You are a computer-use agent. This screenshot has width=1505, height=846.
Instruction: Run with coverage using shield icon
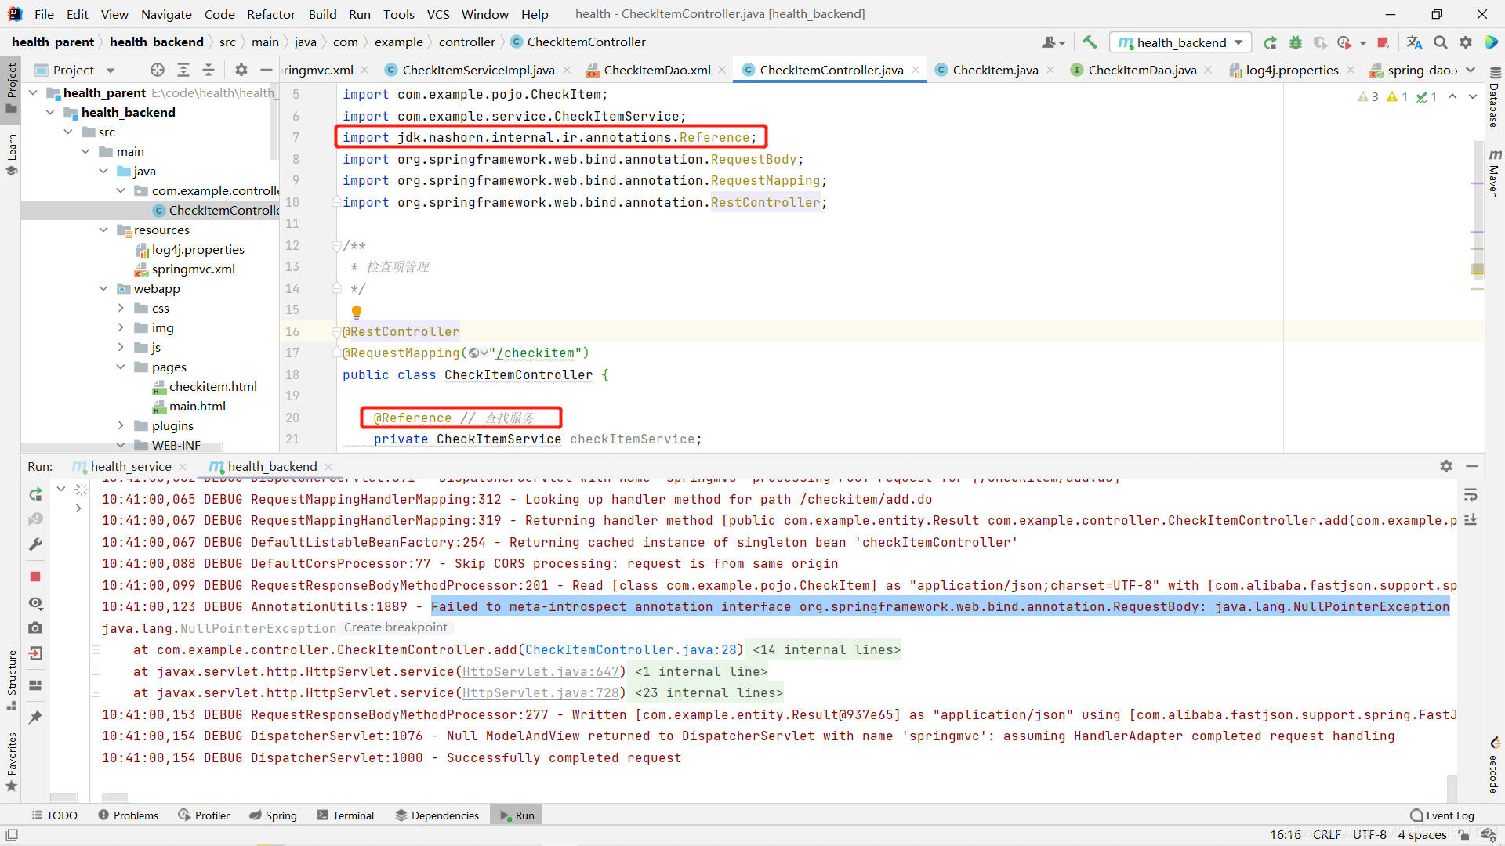point(1321,42)
